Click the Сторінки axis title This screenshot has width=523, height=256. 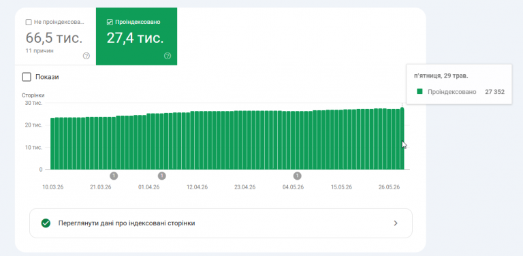coord(33,95)
